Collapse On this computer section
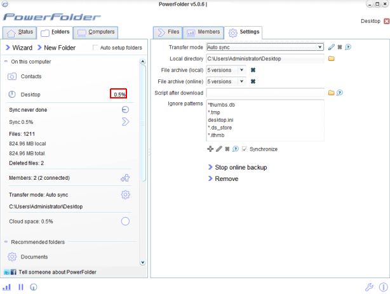This screenshot has height=294, width=390. click(6, 62)
